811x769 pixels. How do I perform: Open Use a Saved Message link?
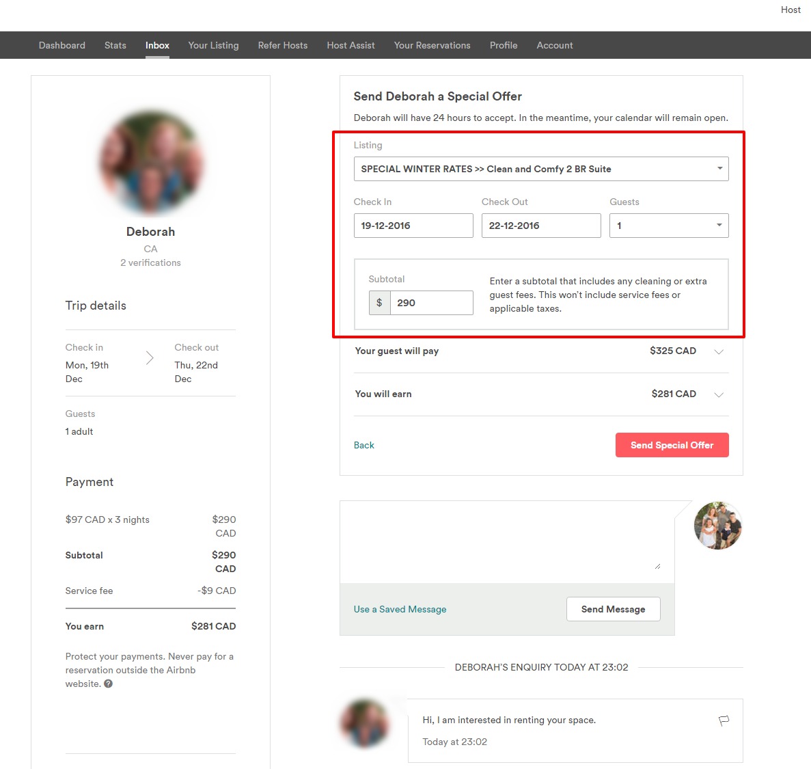[x=400, y=609]
